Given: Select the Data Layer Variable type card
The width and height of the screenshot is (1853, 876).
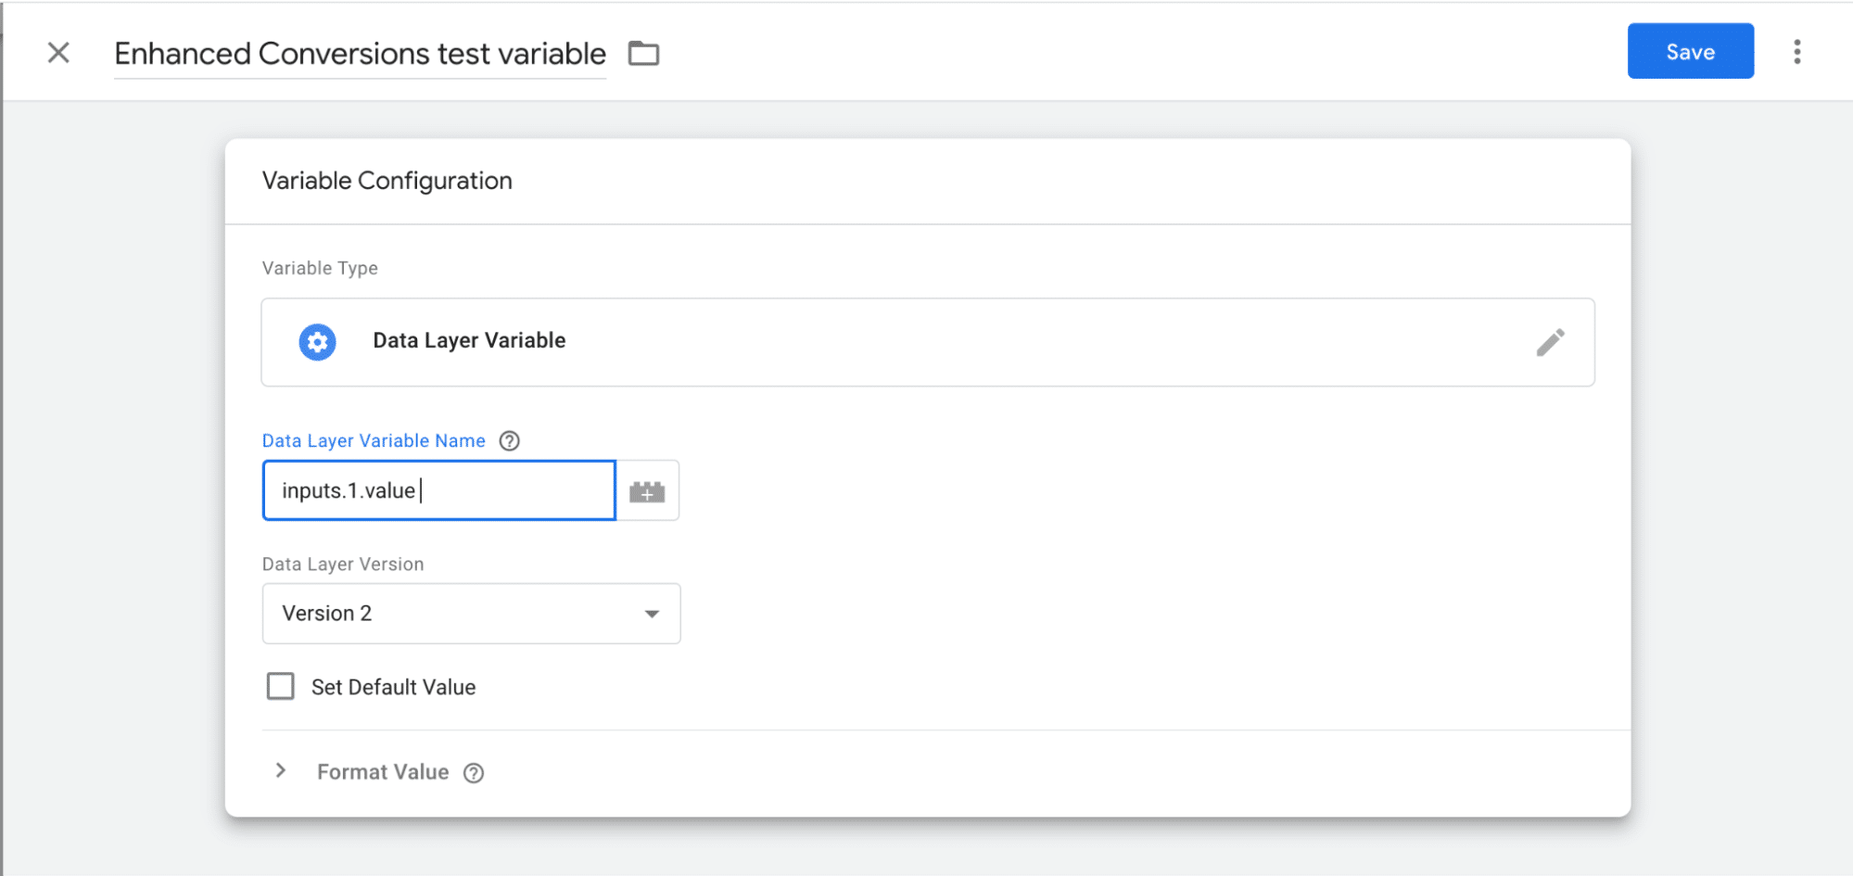Looking at the screenshot, I should coord(927,342).
